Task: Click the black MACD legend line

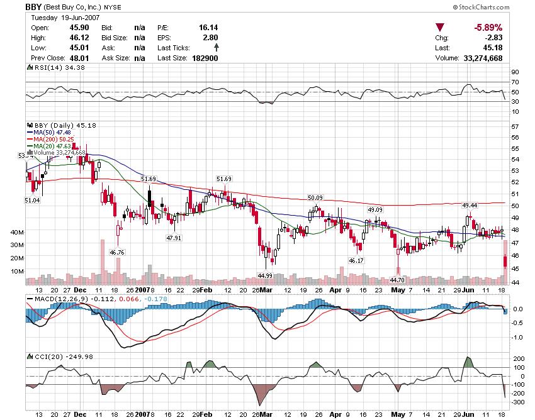Action: pos(30,299)
